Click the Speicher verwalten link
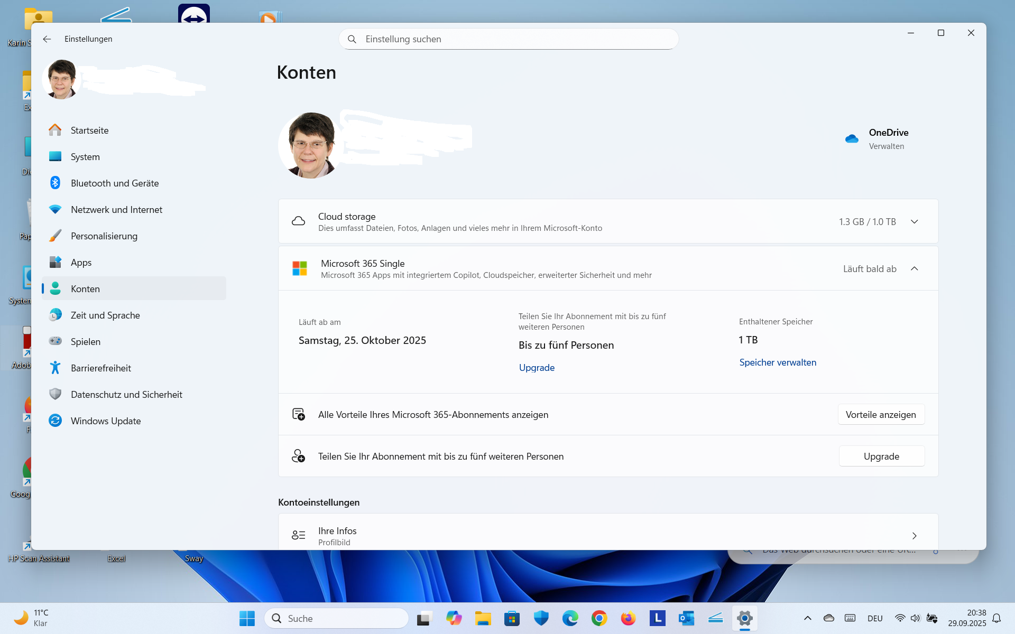The image size is (1015, 634). point(777,362)
